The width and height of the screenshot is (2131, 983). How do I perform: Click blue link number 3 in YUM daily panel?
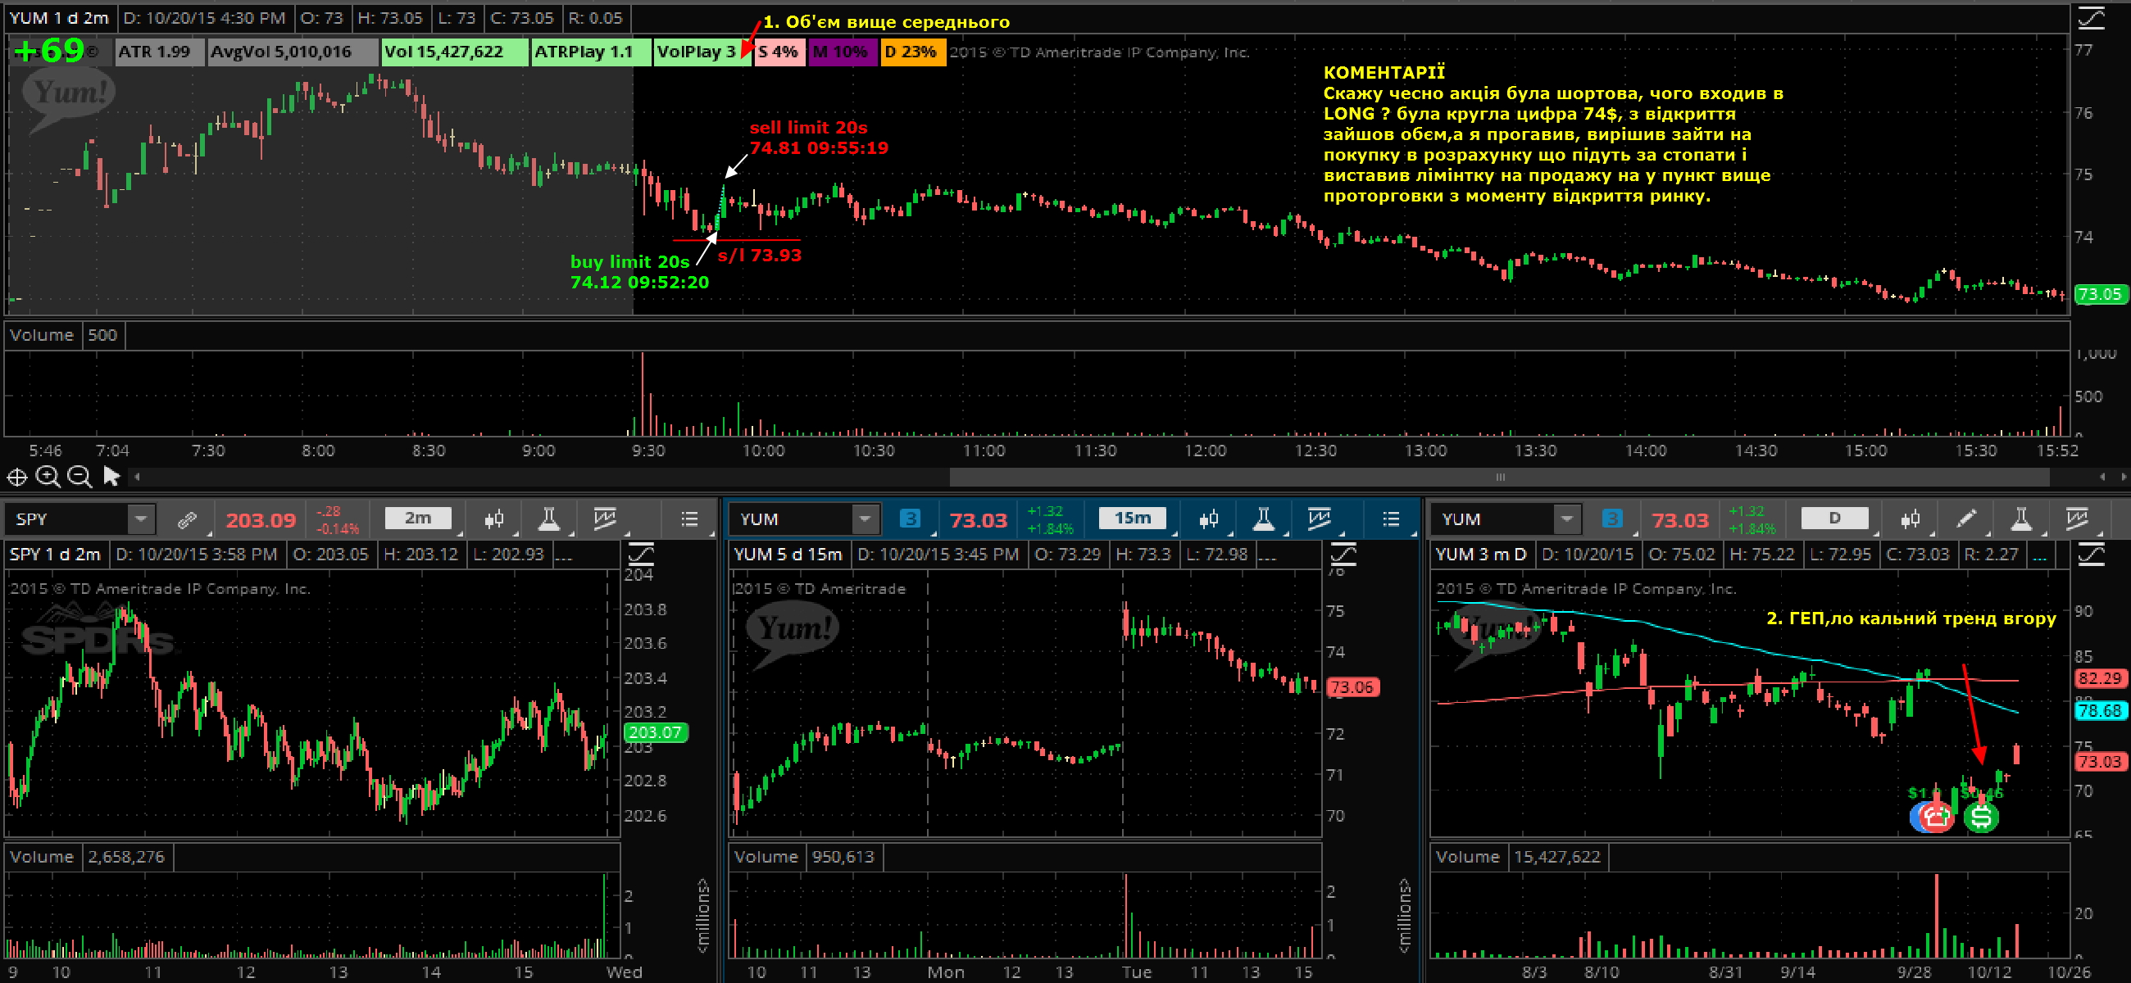[x=1611, y=519]
